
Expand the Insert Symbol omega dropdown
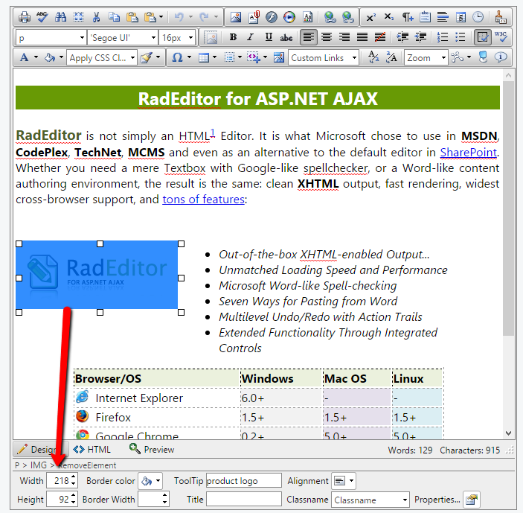pos(189,57)
